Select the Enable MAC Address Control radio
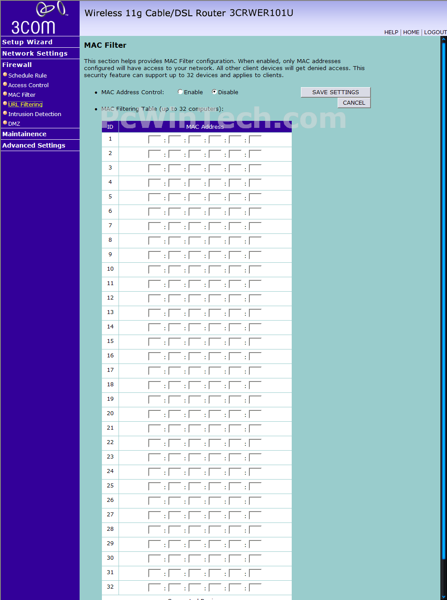The width and height of the screenshot is (447, 600). coord(180,92)
